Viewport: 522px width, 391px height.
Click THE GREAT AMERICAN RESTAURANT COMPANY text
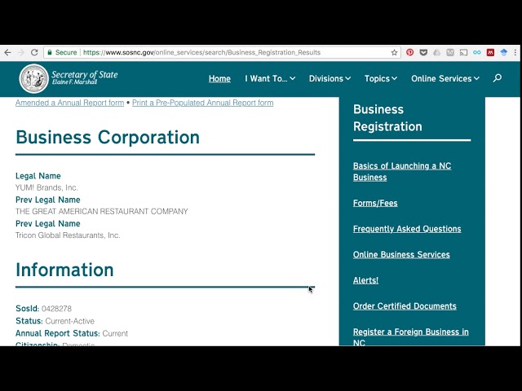101,212
